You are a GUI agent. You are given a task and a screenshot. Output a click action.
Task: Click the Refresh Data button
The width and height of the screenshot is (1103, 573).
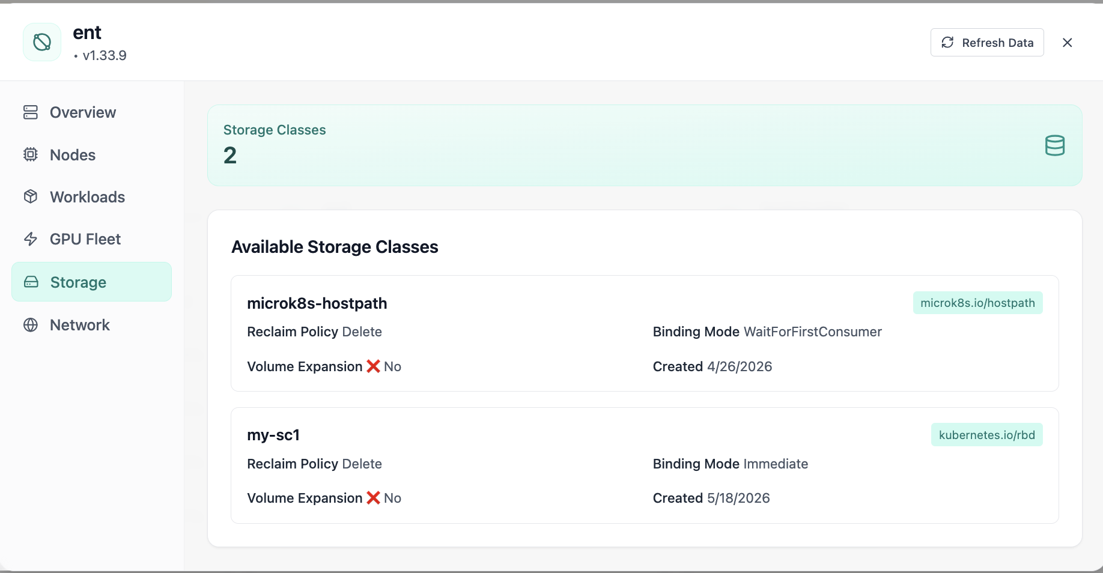click(x=987, y=42)
